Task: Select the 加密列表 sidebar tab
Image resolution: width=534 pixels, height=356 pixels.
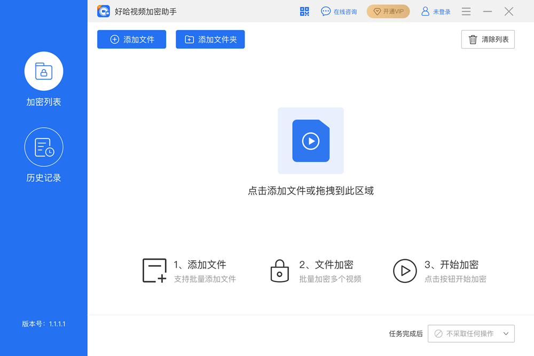Action: [x=44, y=79]
